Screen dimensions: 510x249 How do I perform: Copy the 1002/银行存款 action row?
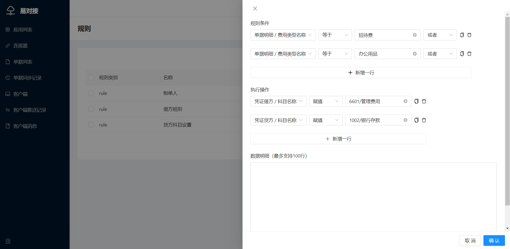point(416,120)
